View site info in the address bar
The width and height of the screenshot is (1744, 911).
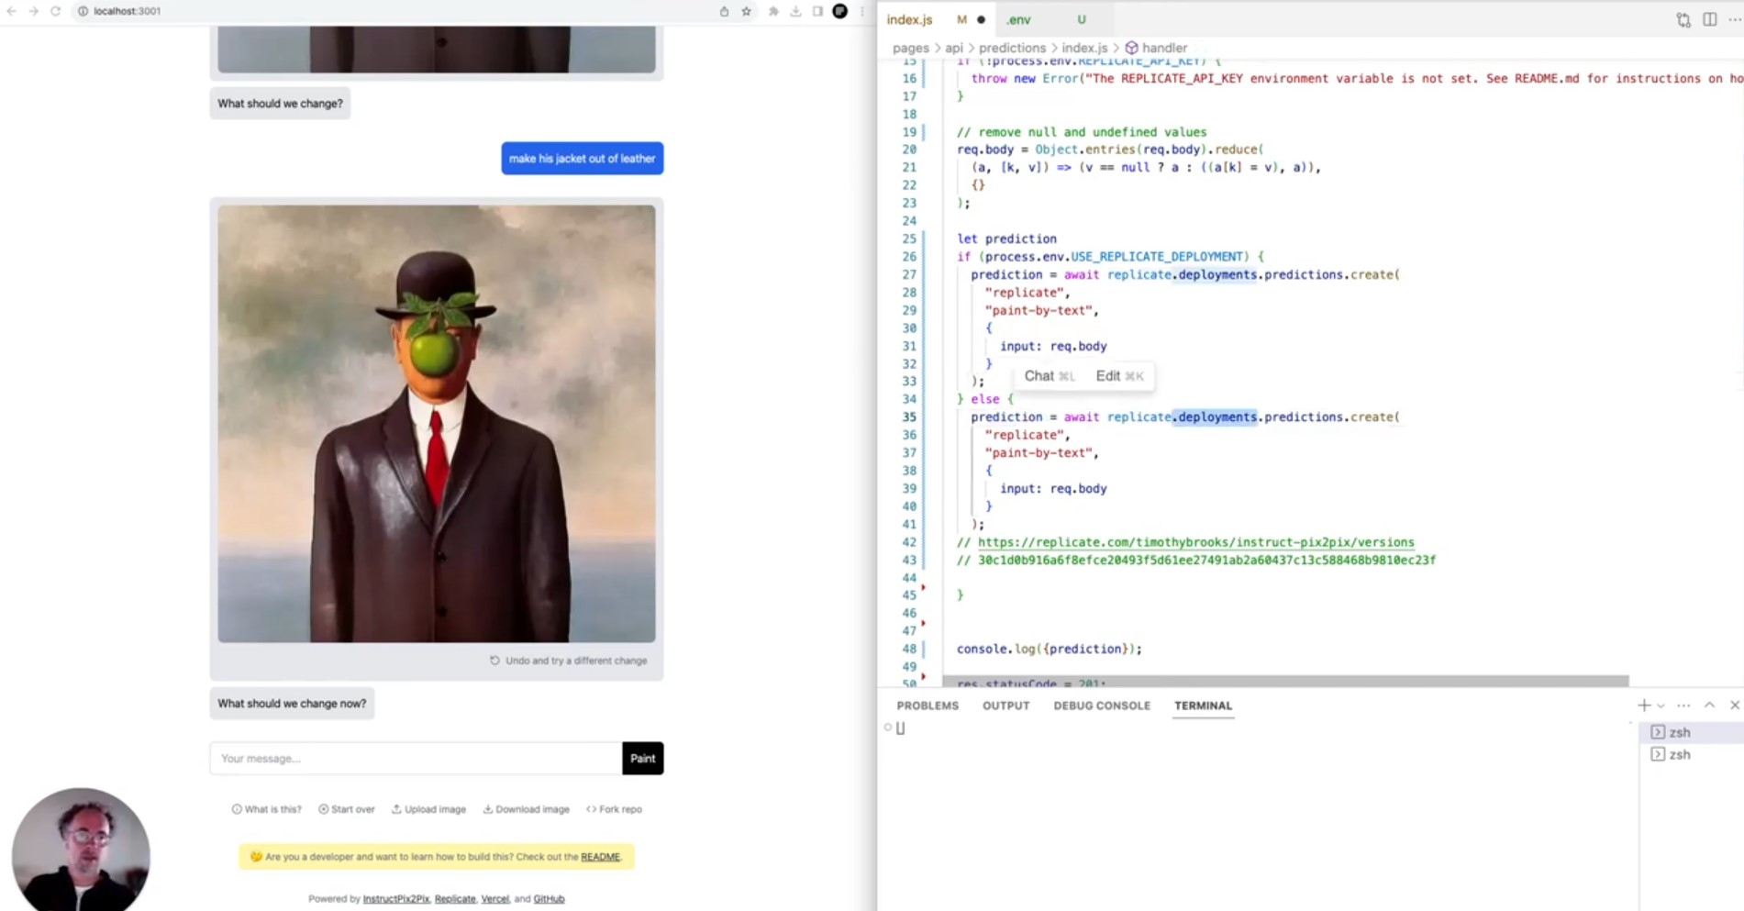(x=83, y=11)
